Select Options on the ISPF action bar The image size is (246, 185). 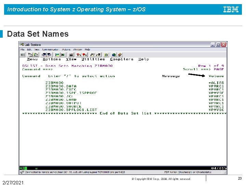tap(52, 59)
